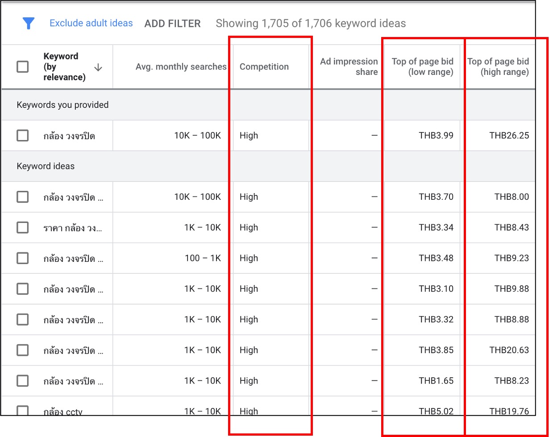
Task: Click the THB3.99 low range bid value
Action: click(x=436, y=136)
